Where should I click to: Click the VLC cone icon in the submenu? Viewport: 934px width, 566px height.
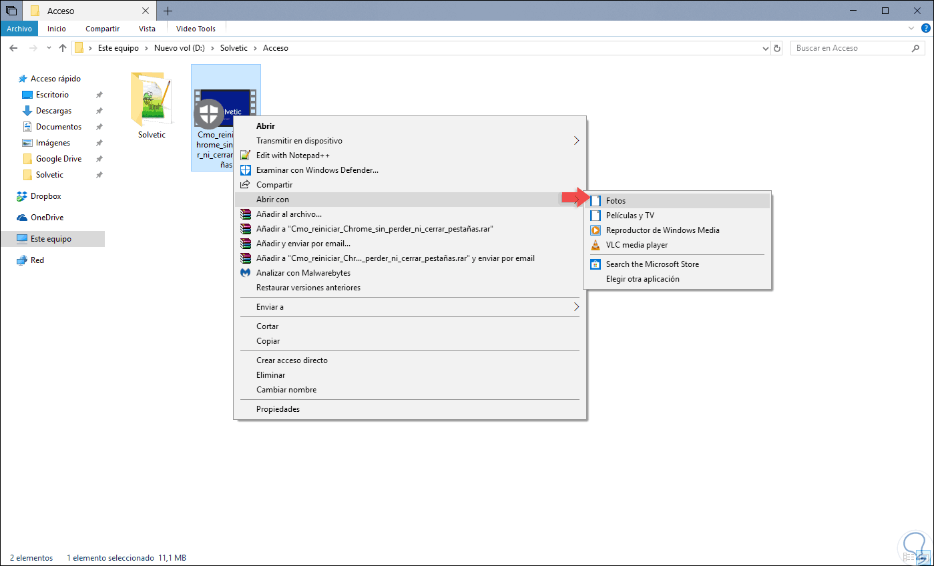click(x=595, y=245)
